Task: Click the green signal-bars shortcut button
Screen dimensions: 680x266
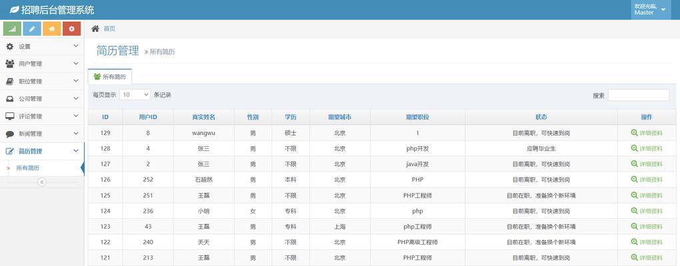Action: point(12,29)
